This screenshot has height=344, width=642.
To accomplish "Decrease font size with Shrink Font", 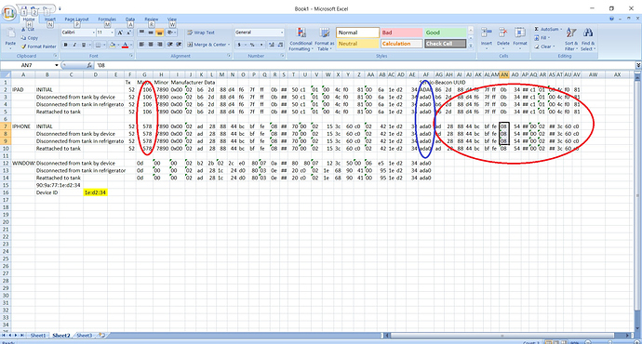I will click(128, 33).
